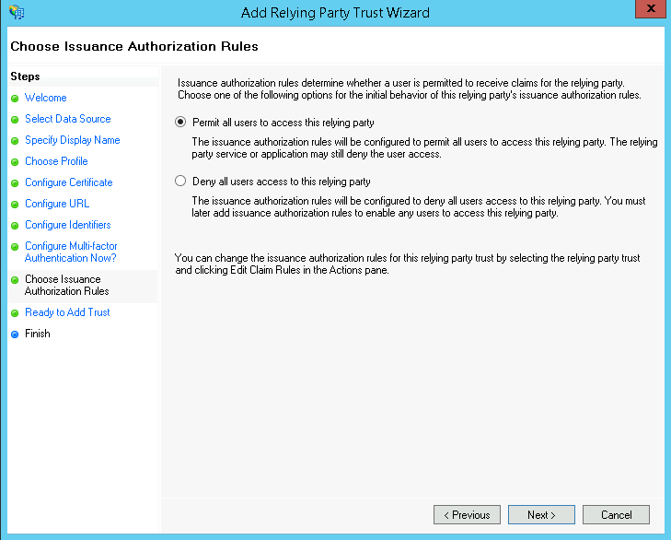Viewport: 671px width, 540px height.
Task: Open the Configure URL step
Action: coord(57,204)
